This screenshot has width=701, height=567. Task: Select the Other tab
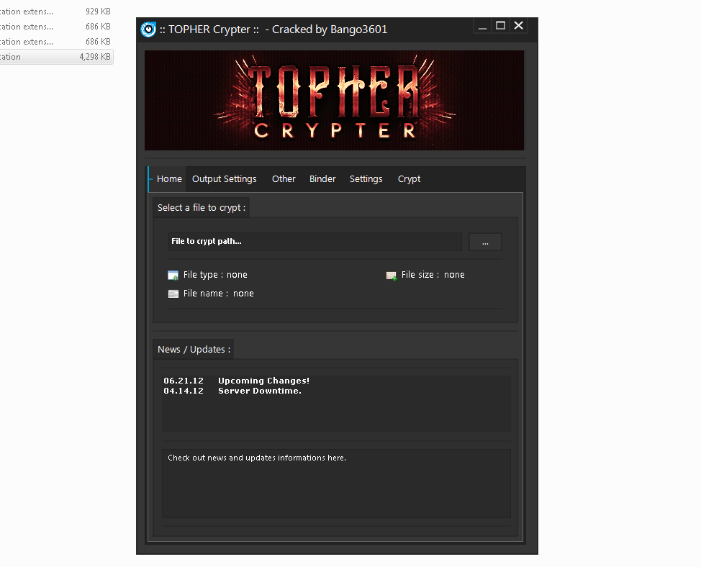(x=284, y=179)
